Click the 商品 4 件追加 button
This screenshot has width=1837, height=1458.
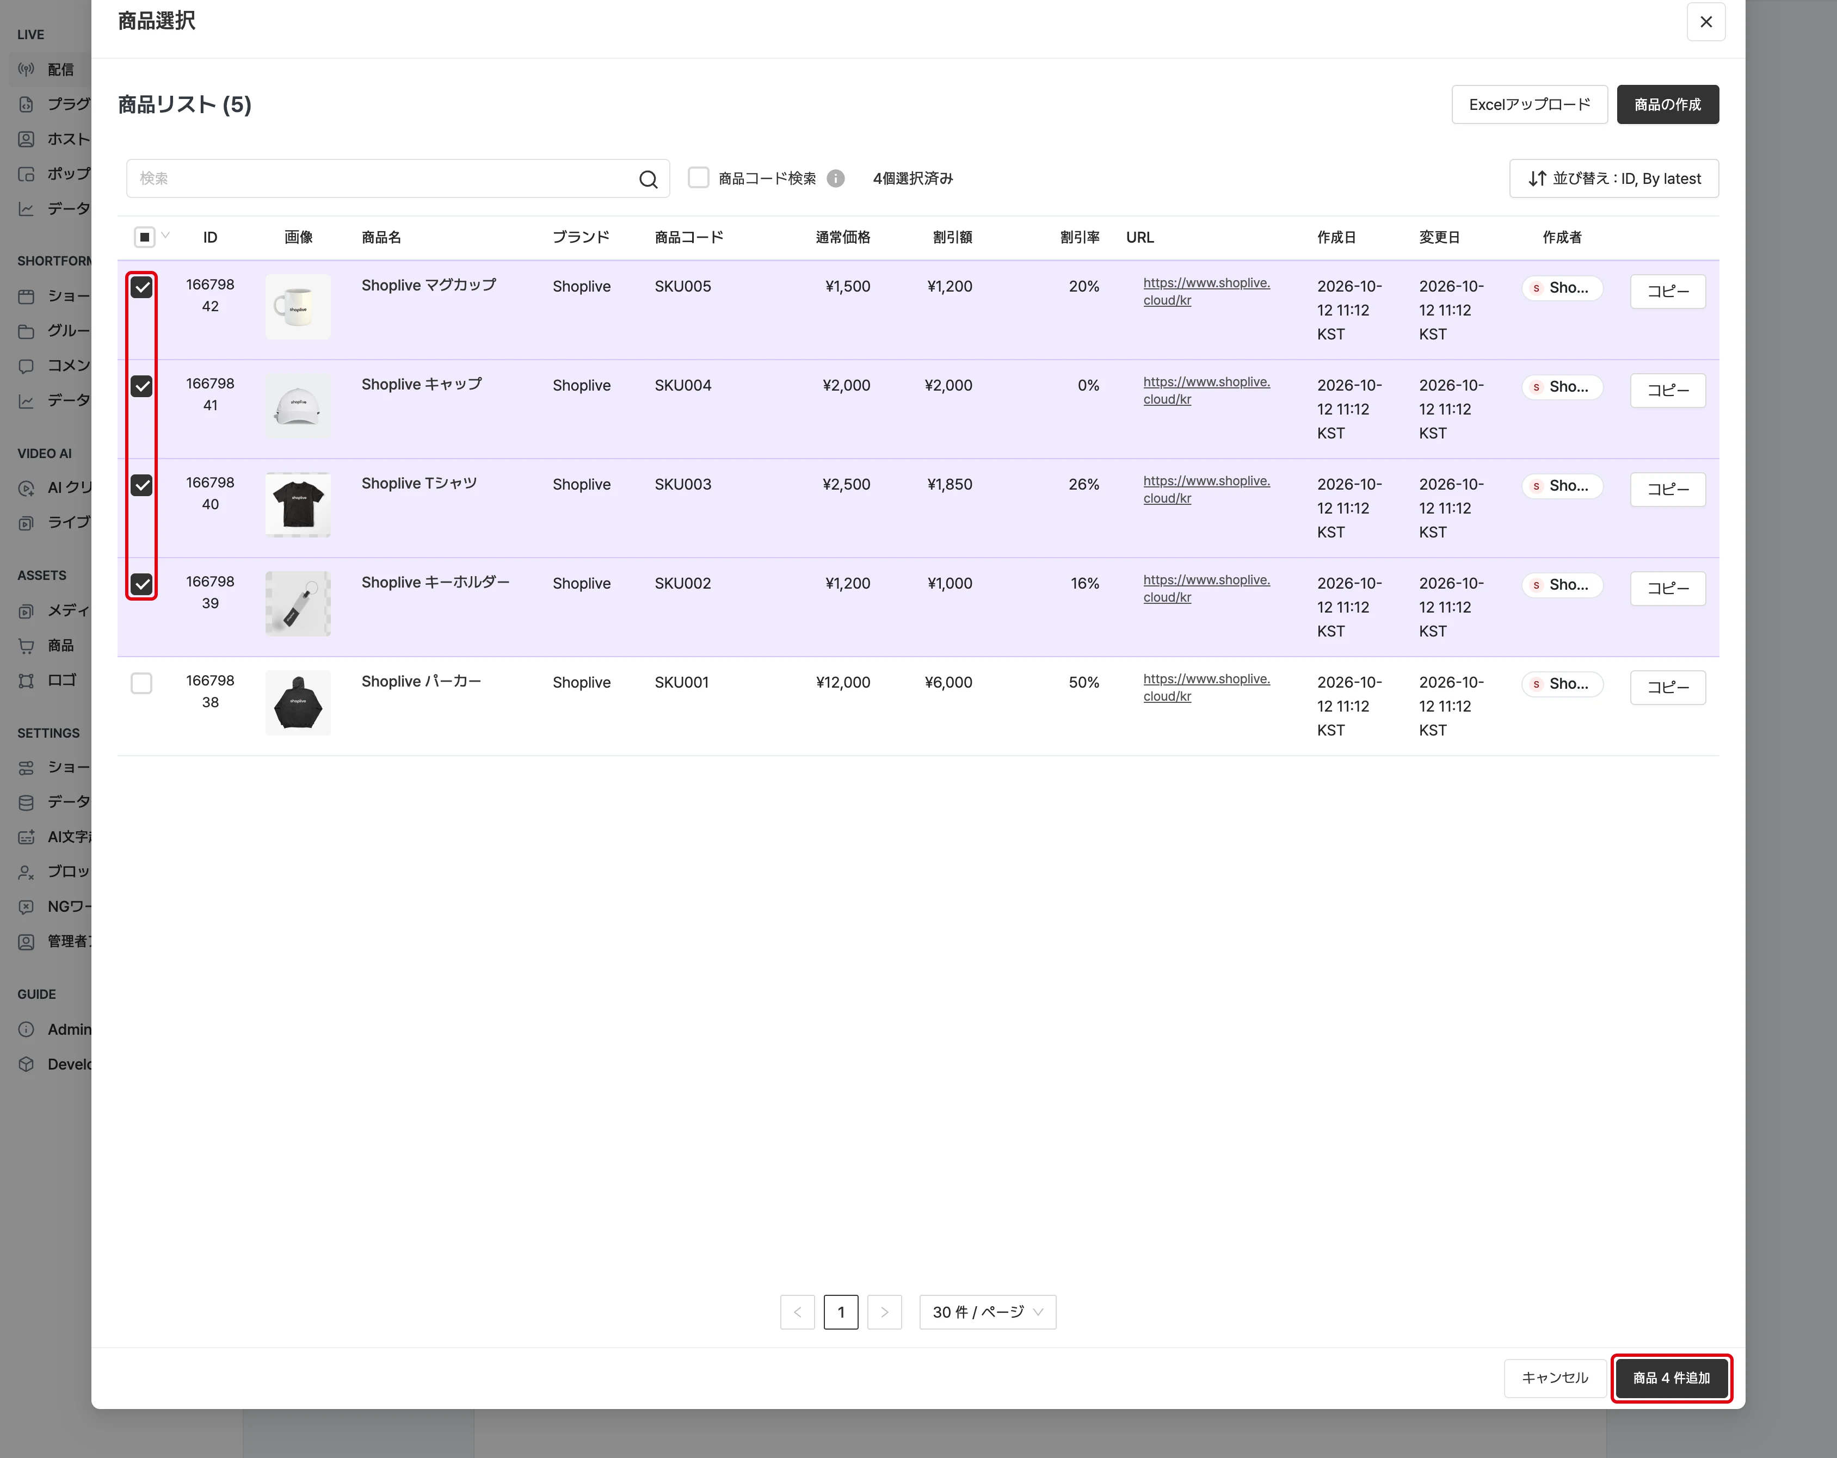(1671, 1378)
